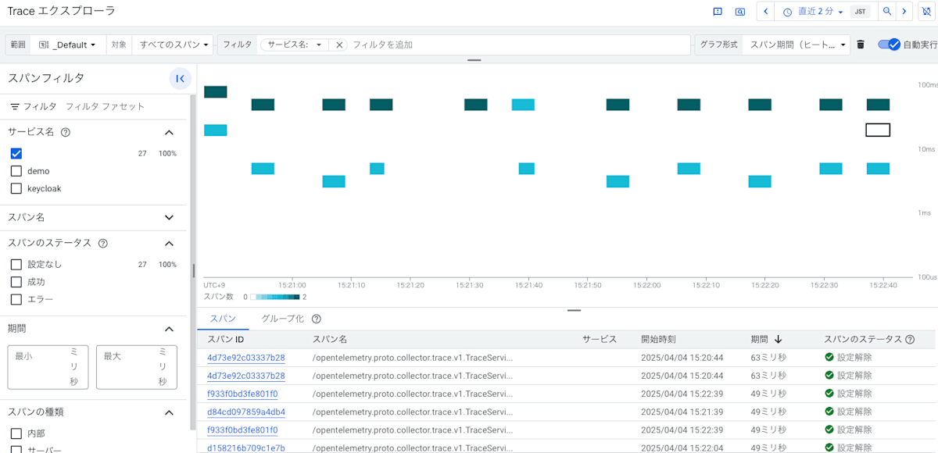
Task: Click the 開始時刻 column header
Action: 658,339
